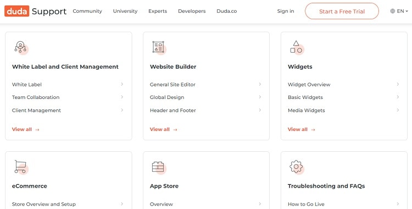This screenshot has width=412, height=209.
Task: Click the arrow beside Website Builder View all
Action: [x=175, y=129]
